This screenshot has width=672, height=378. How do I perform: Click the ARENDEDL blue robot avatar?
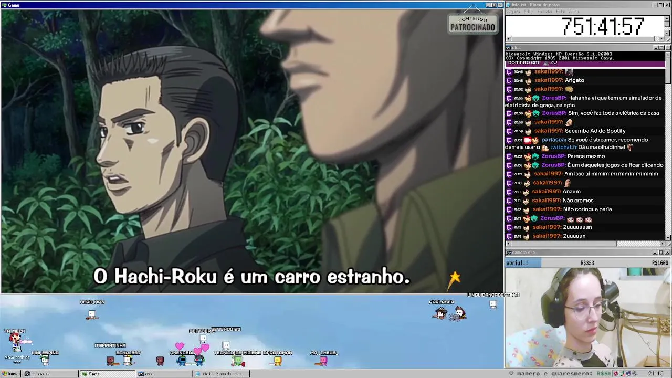pyautogui.click(x=182, y=360)
